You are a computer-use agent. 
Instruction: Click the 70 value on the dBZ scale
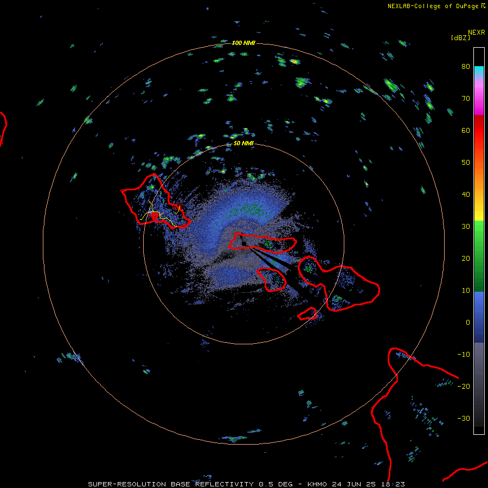[x=466, y=98]
